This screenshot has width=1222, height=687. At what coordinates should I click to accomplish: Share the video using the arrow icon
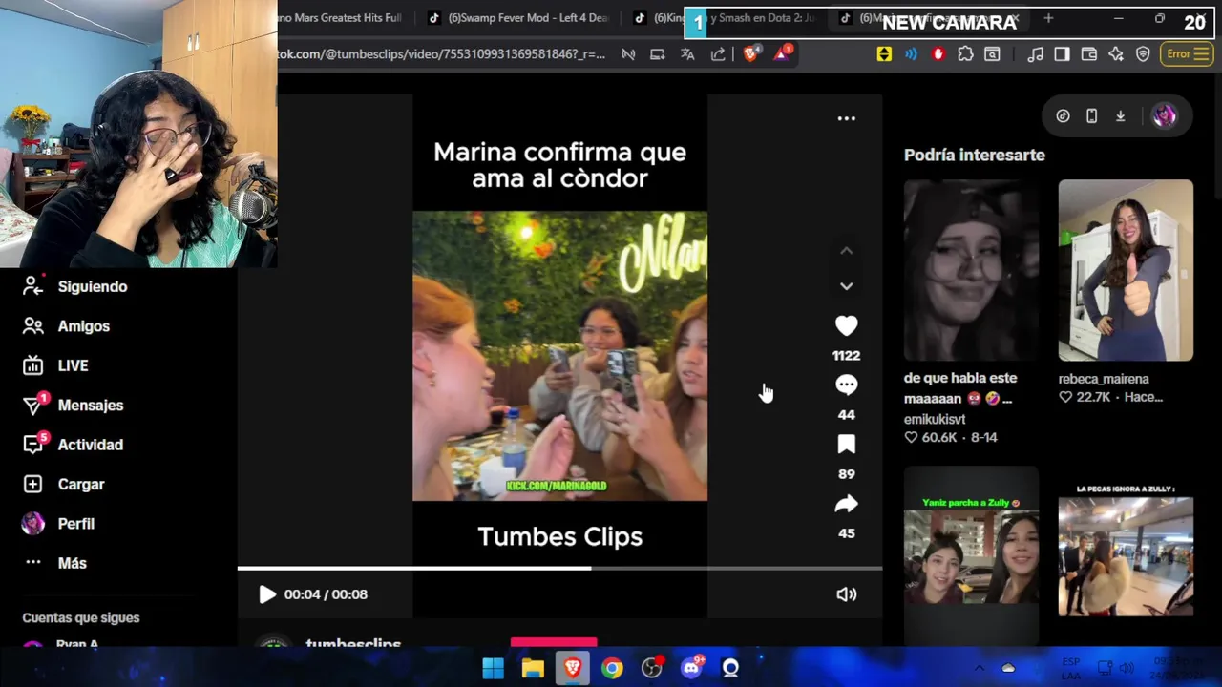846,504
